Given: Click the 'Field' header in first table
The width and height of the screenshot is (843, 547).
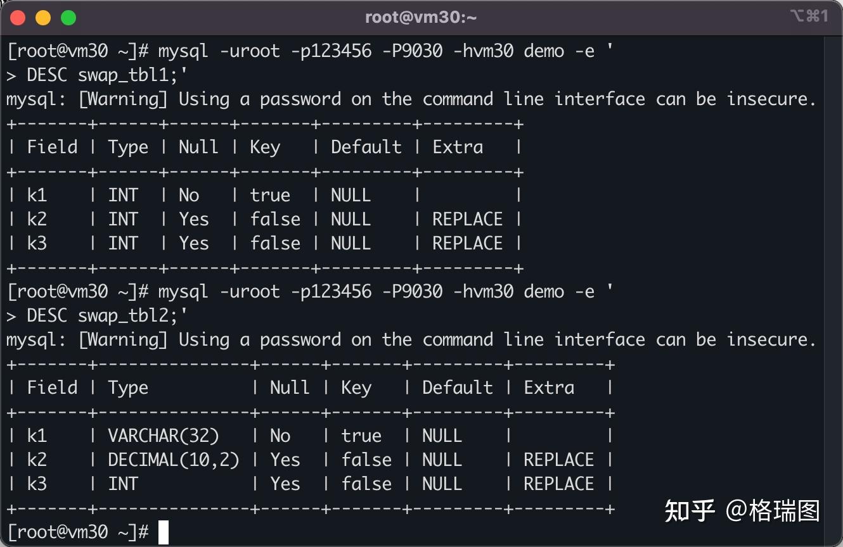Looking at the screenshot, I should tap(52, 147).
